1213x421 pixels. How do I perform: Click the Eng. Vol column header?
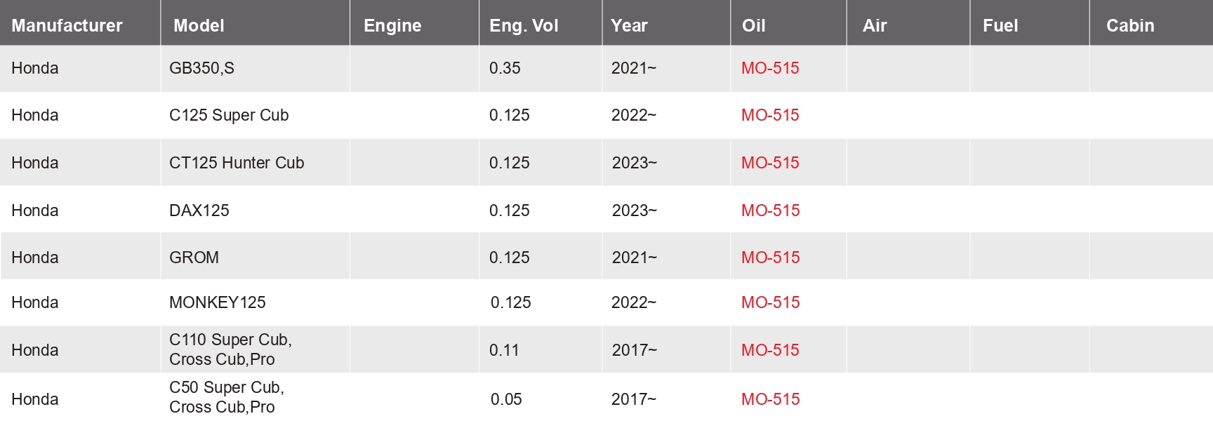524,26
